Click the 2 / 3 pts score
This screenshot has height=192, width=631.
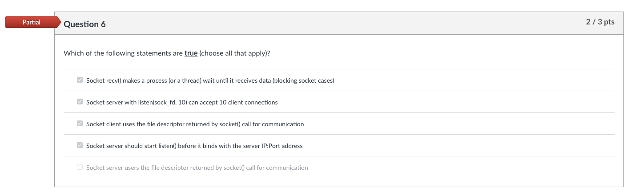click(x=600, y=22)
